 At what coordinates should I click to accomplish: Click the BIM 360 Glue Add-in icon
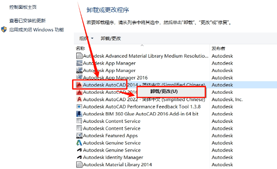(79, 114)
